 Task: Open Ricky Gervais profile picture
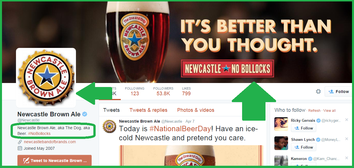(281, 124)
